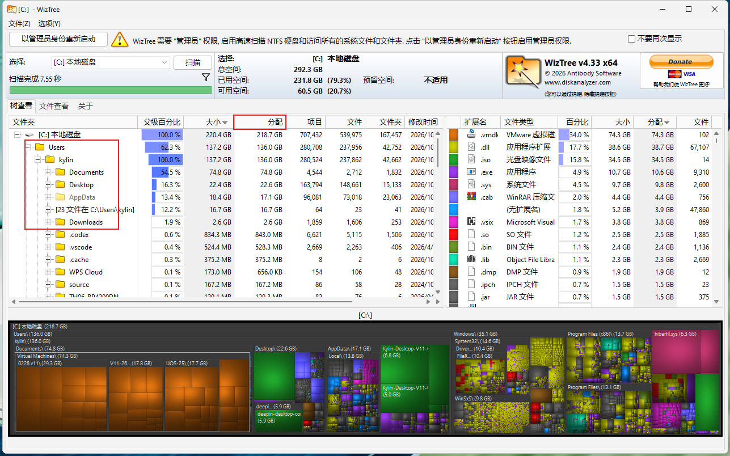Screen dimensions: 730x456
Task: Click the Documents folder icon in tree
Action: click(60, 172)
